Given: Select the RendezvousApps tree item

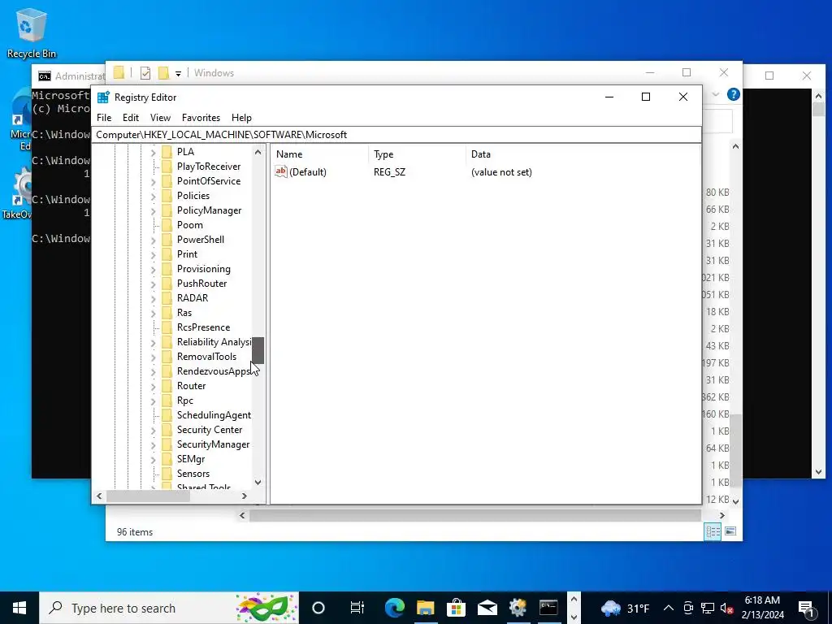Looking at the screenshot, I should point(214,370).
